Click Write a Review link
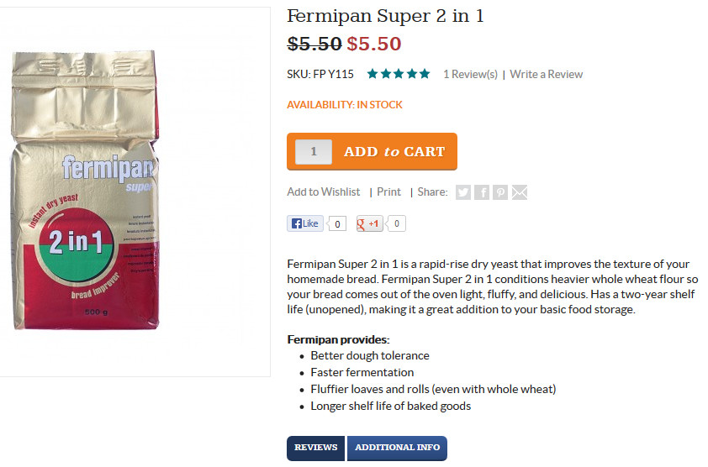 (x=546, y=75)
